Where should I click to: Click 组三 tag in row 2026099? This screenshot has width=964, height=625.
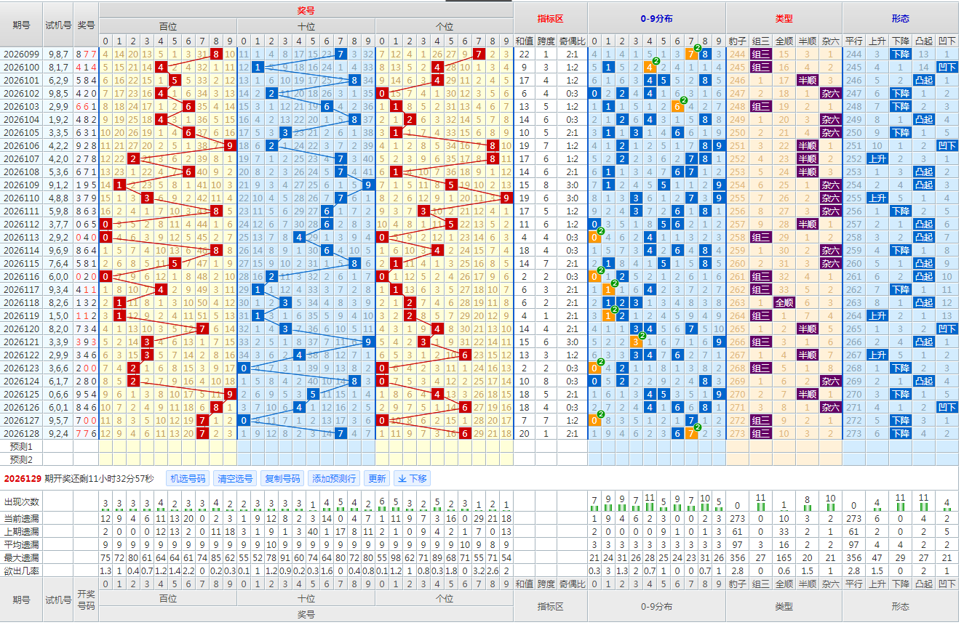761,54
